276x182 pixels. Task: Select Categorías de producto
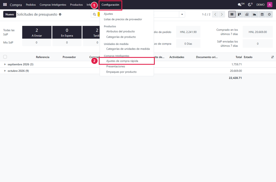121,37
